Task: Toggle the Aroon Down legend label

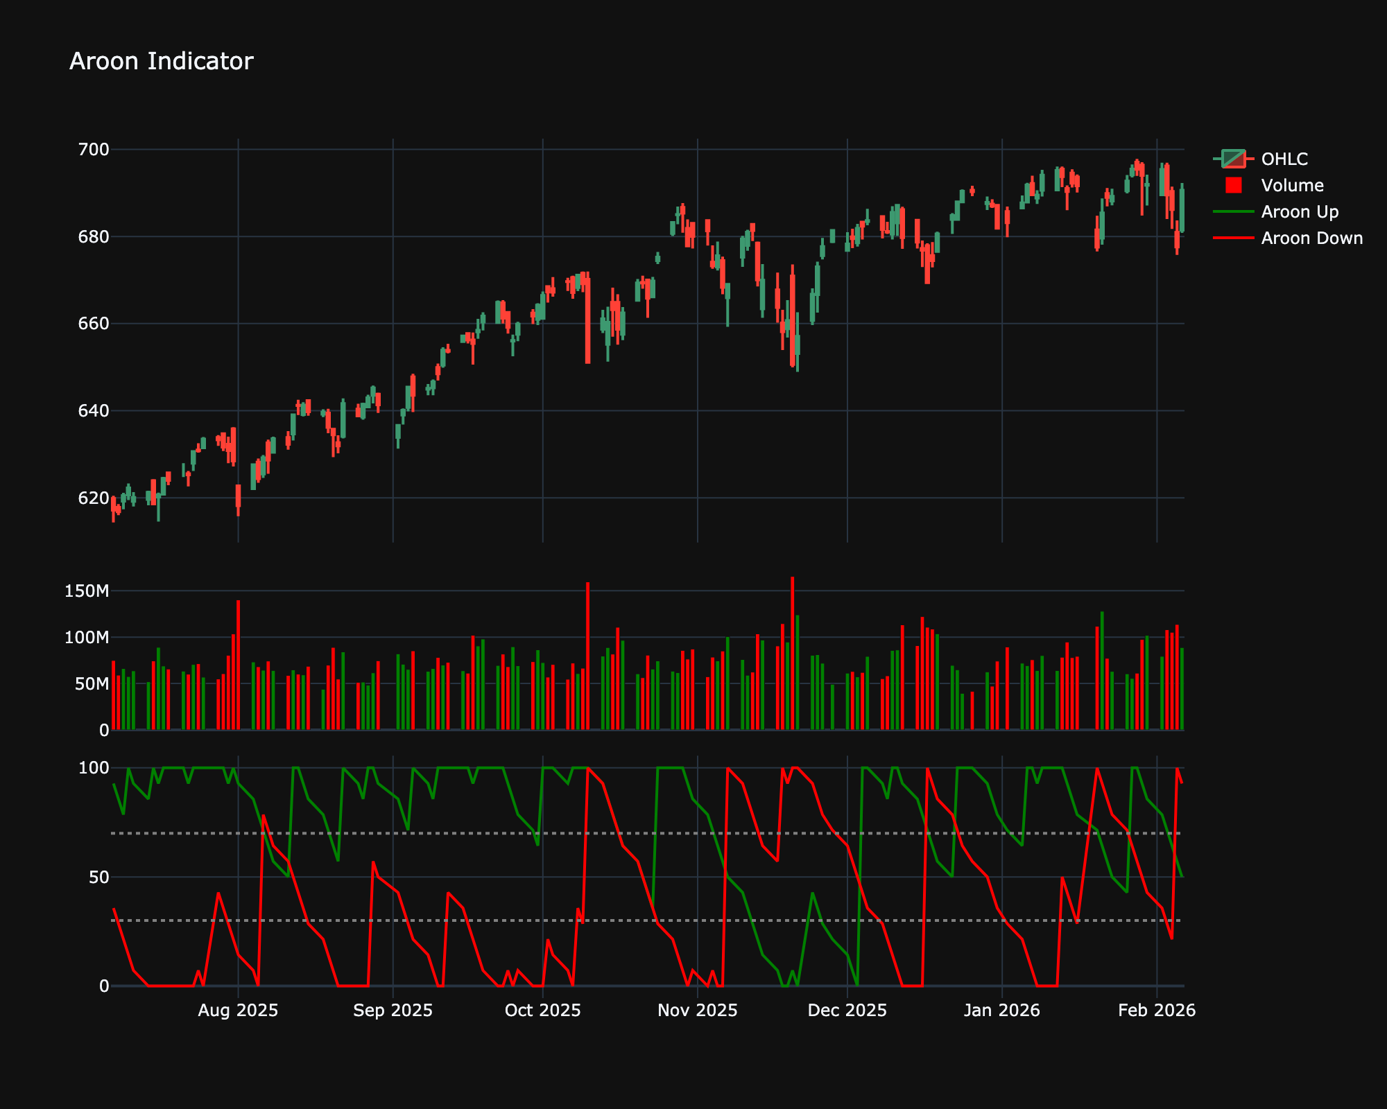Action: 1311,238
